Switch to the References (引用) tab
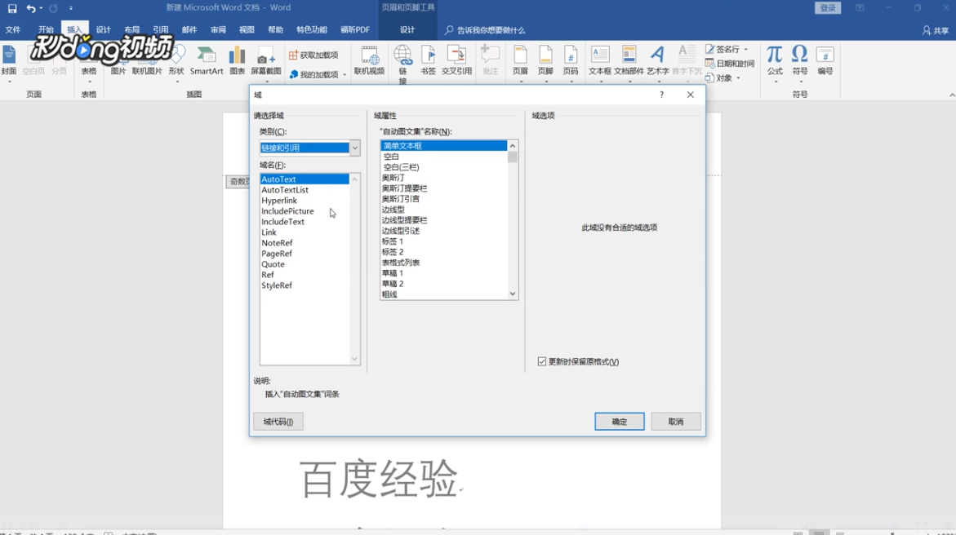Image resolution: width=956 pixels, height=535 pixels. [x=160, y=30]
